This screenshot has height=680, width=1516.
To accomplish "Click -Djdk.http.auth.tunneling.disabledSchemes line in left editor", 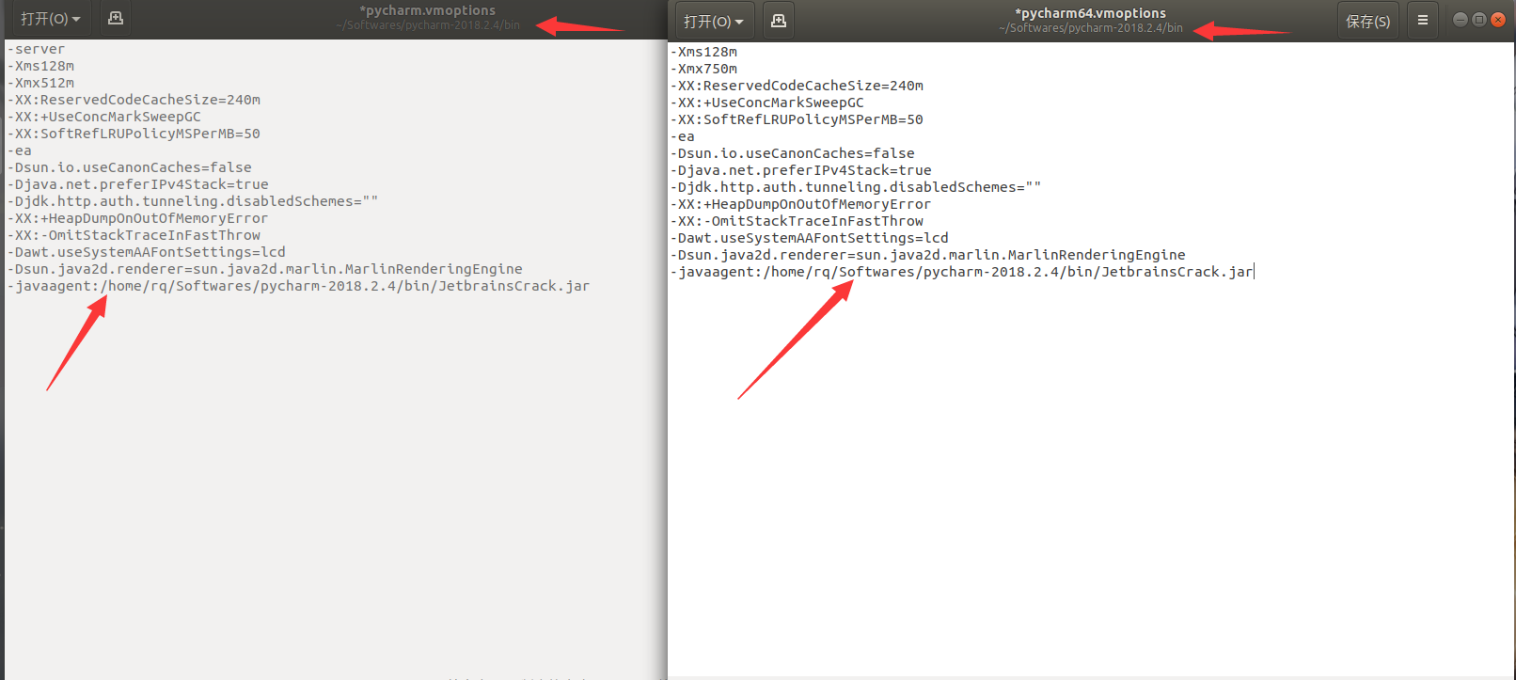I will 193,201.
